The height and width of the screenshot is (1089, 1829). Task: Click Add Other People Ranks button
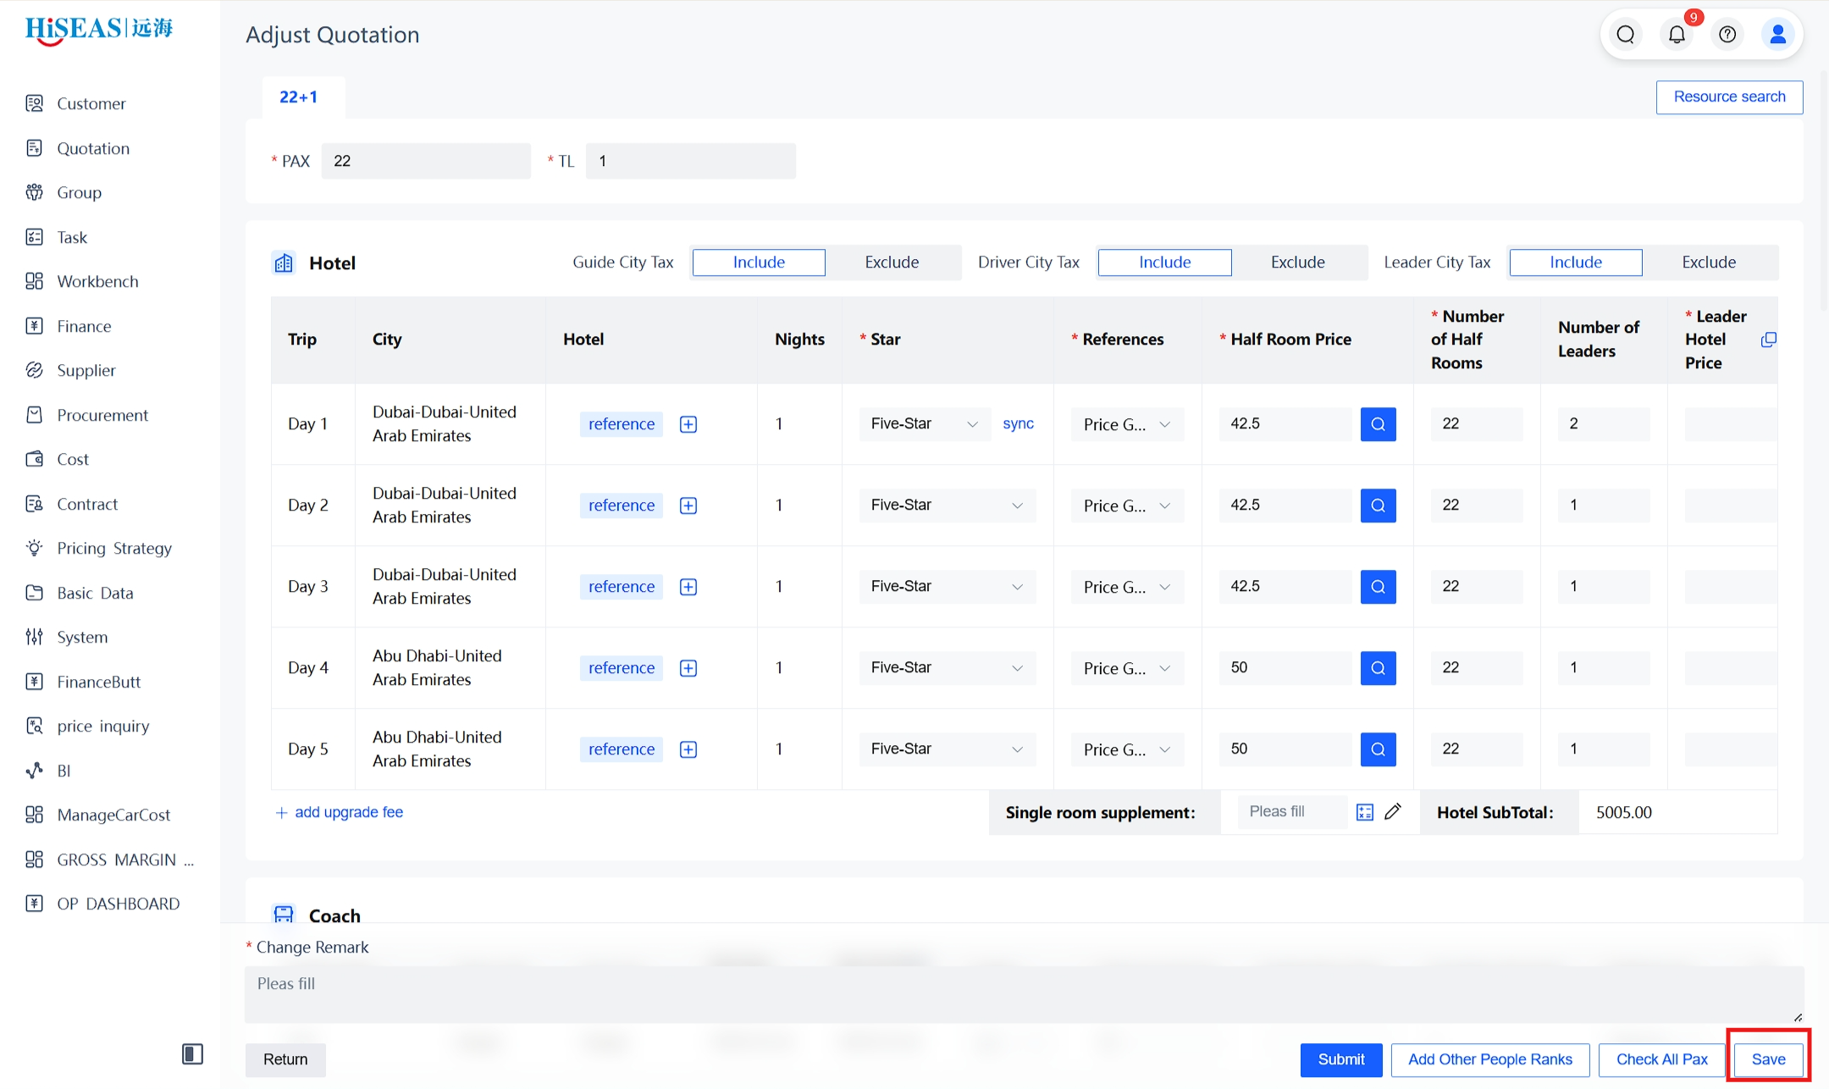(1490, 1059)
